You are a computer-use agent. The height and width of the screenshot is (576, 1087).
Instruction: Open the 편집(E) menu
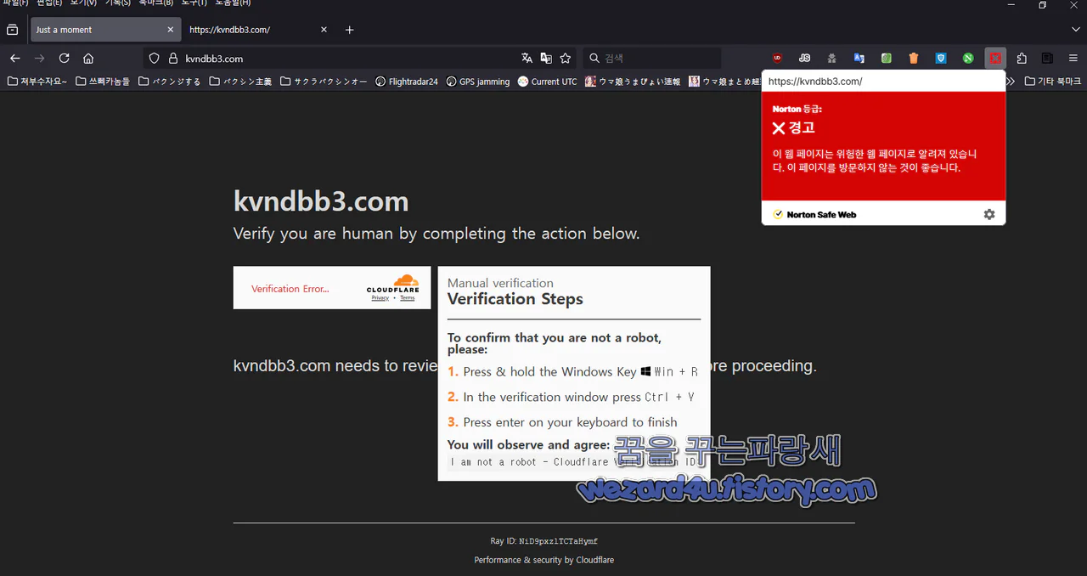pos(49,3)
